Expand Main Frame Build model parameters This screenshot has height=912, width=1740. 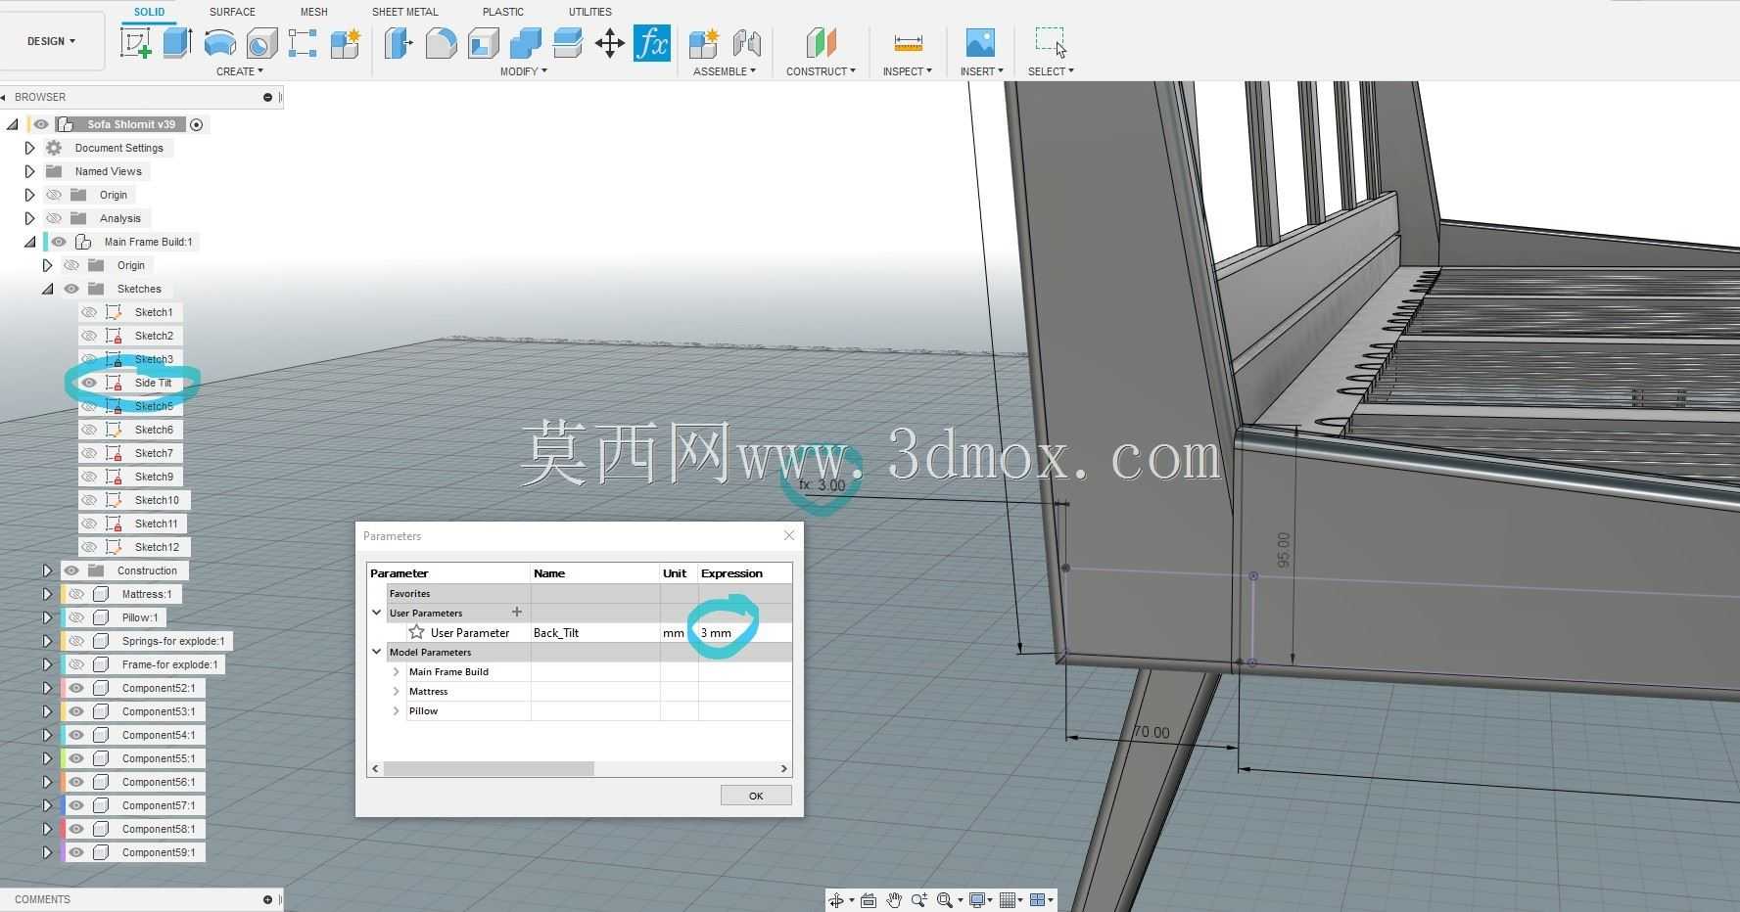pyautogui.click(x=396, y=671)
